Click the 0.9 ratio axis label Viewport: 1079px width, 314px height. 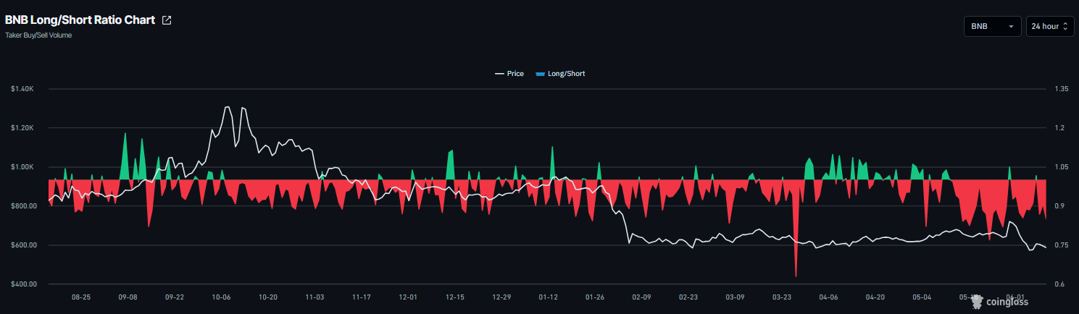(x=1059, y=206)
